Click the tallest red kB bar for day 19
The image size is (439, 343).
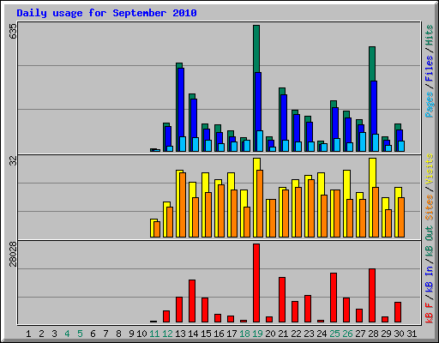(x=256, y=283)
